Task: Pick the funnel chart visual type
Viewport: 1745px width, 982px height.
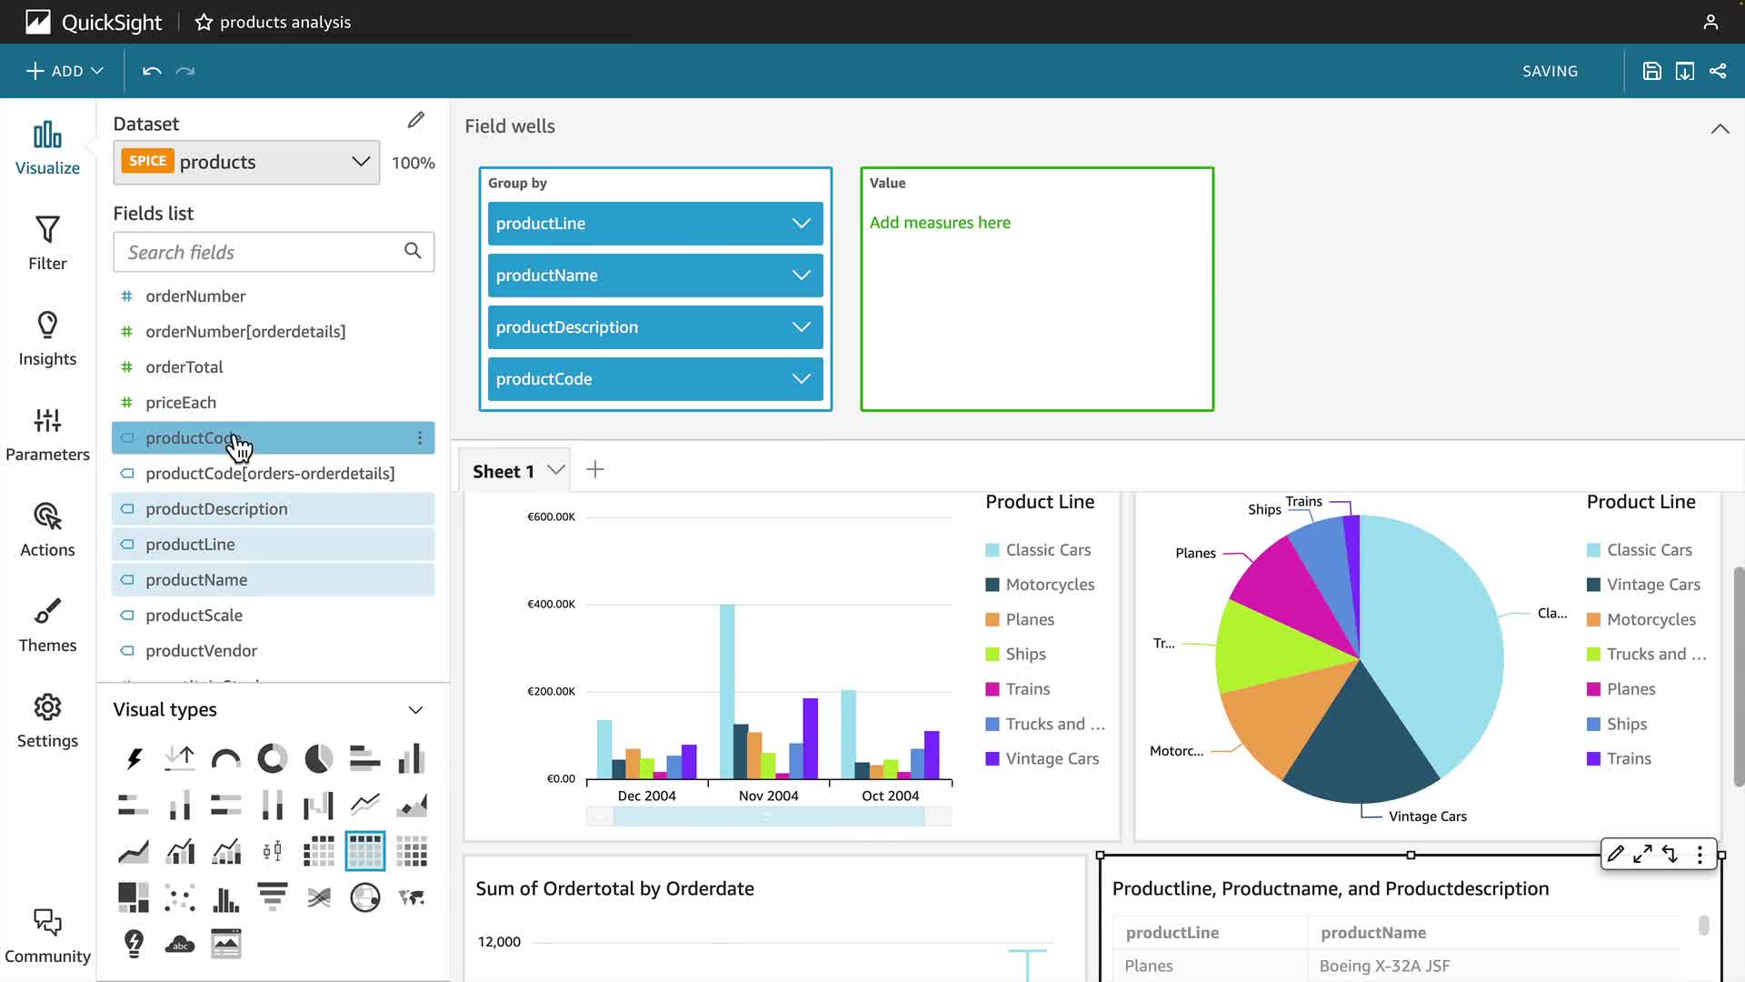Action: [x=272, y=897]
